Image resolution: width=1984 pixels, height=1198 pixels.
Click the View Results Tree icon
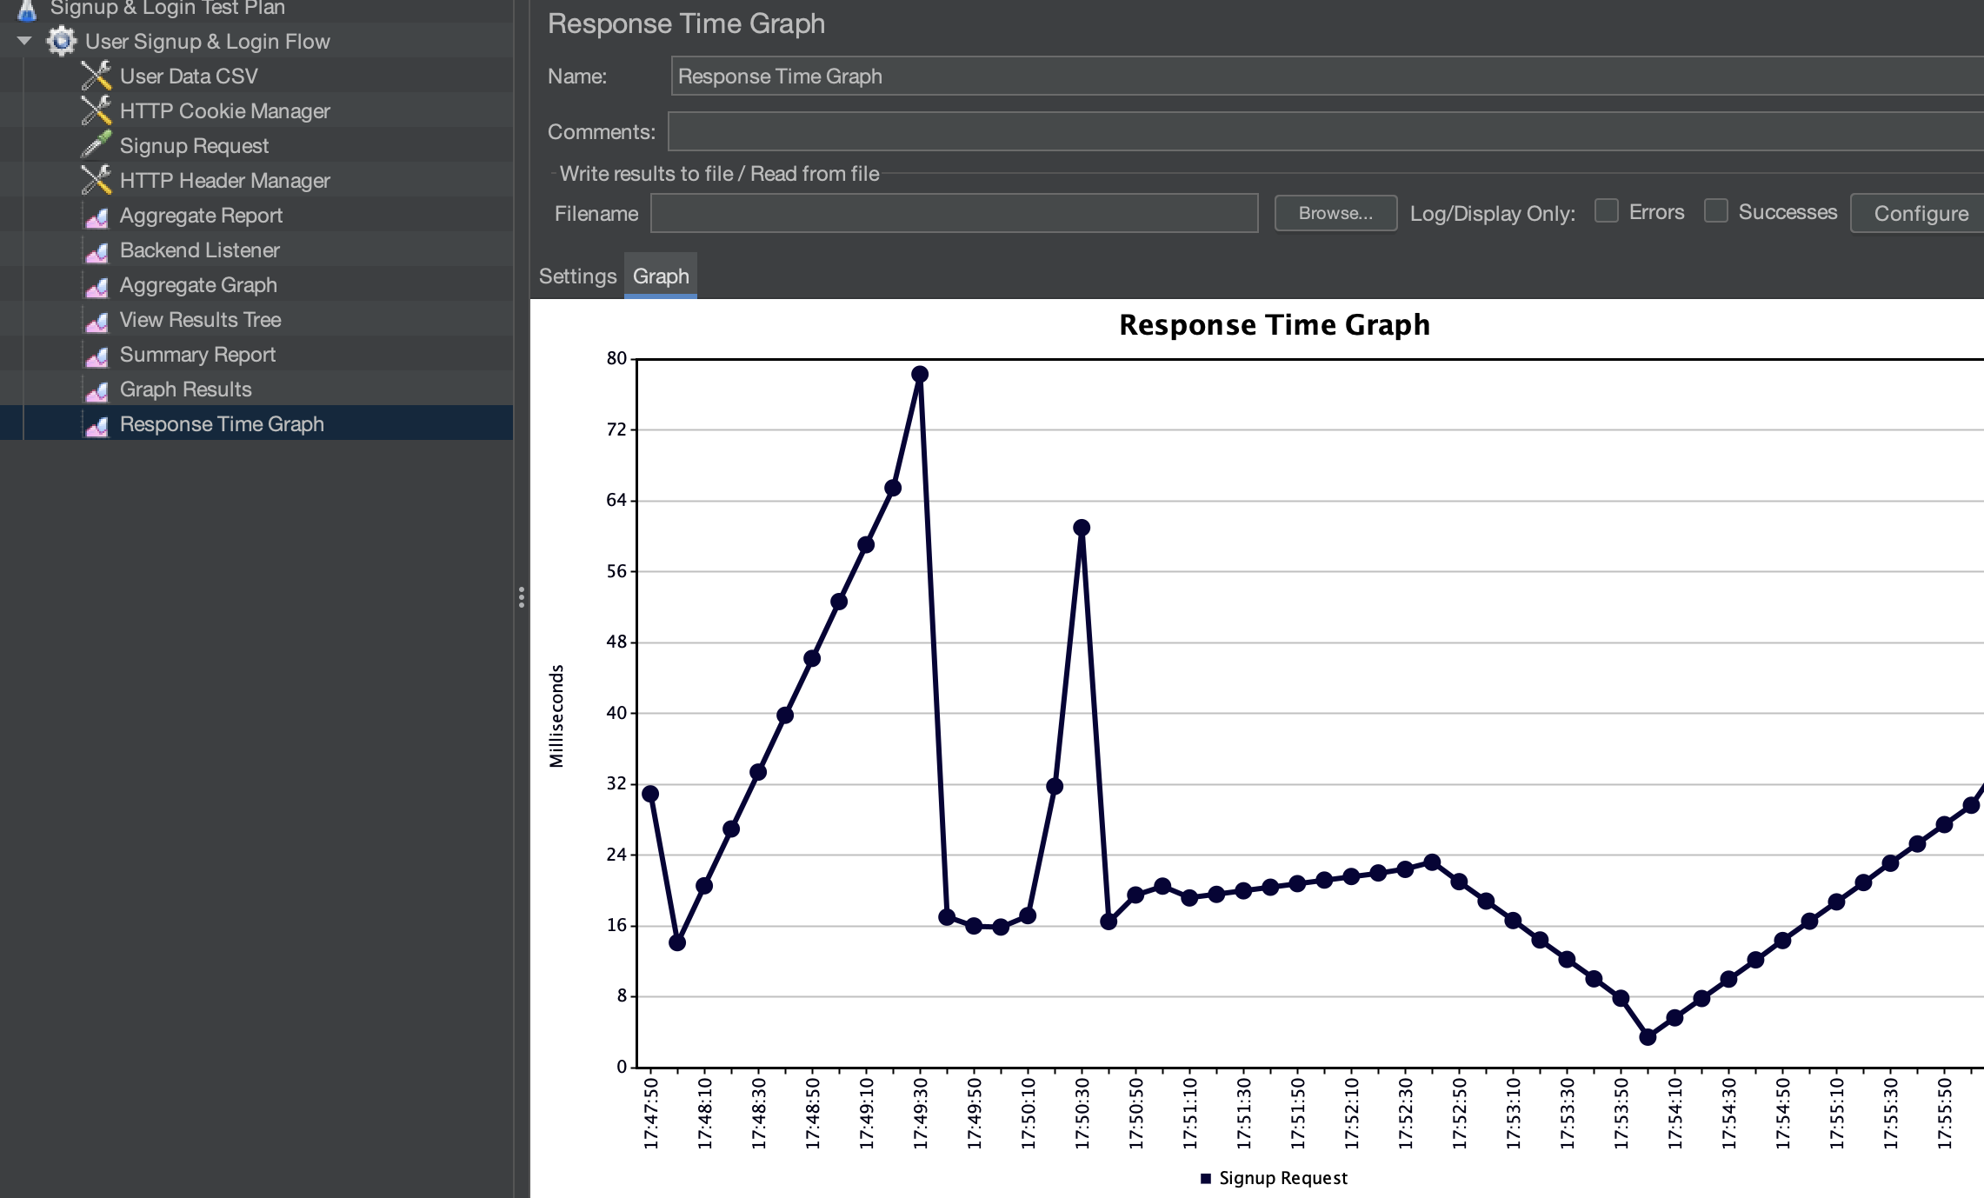click(x=97, y=321)
